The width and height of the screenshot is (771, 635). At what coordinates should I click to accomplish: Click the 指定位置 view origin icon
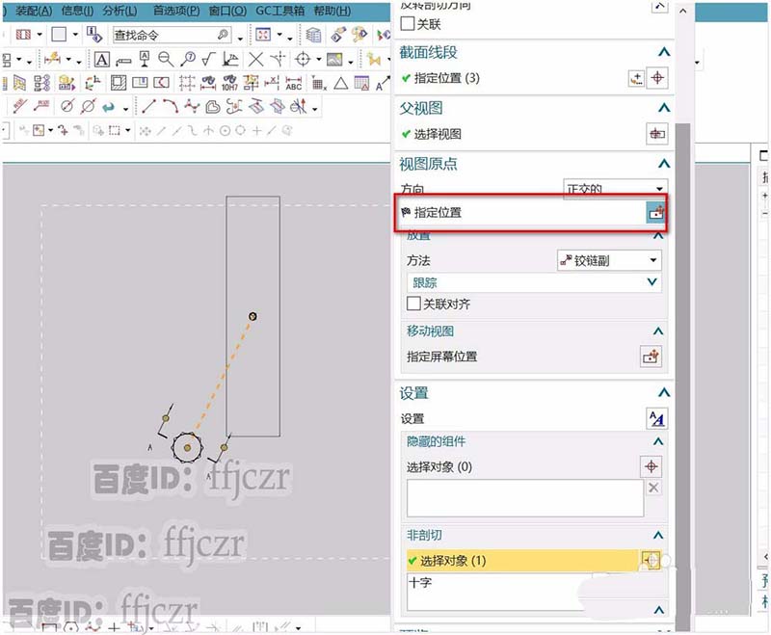(x=656, y=213)
